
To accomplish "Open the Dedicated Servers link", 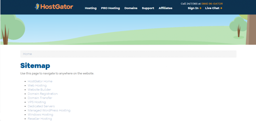I will coord(41,106).
